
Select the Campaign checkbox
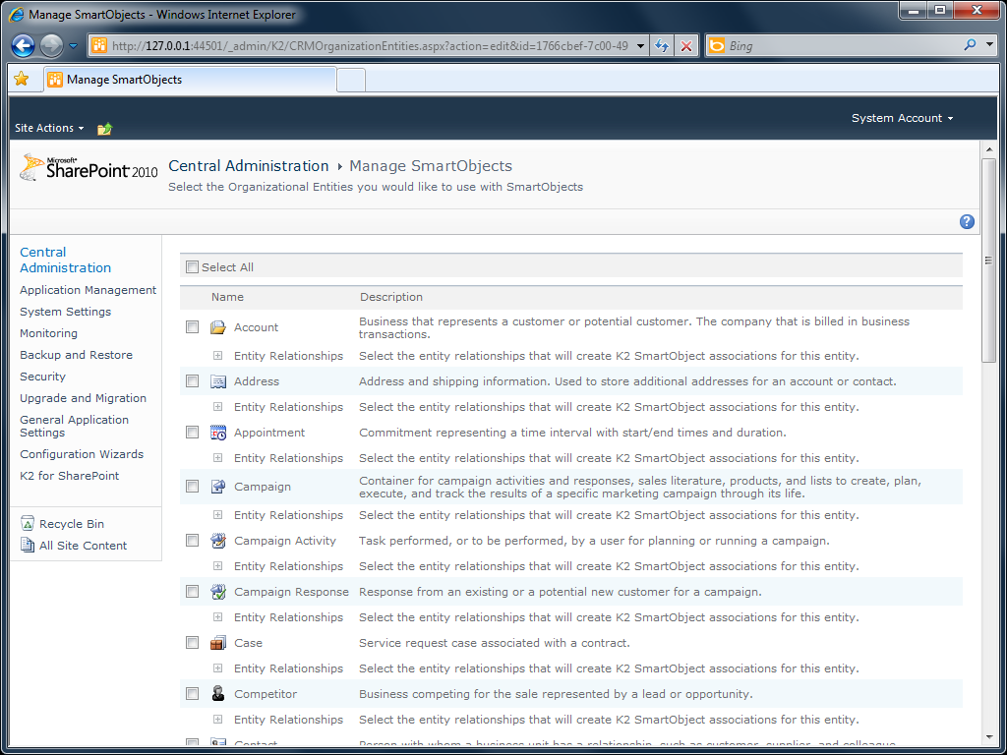pos(192,486)
